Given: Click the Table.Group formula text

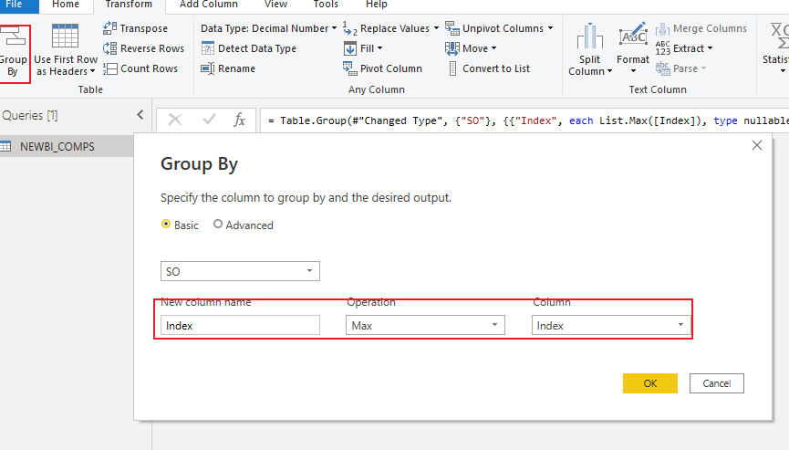Looking at the screenshot, I should (x=528, y=120).
